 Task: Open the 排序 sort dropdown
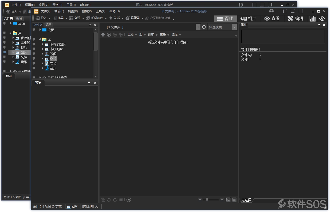pyautogui.click(x=157, y=35)
